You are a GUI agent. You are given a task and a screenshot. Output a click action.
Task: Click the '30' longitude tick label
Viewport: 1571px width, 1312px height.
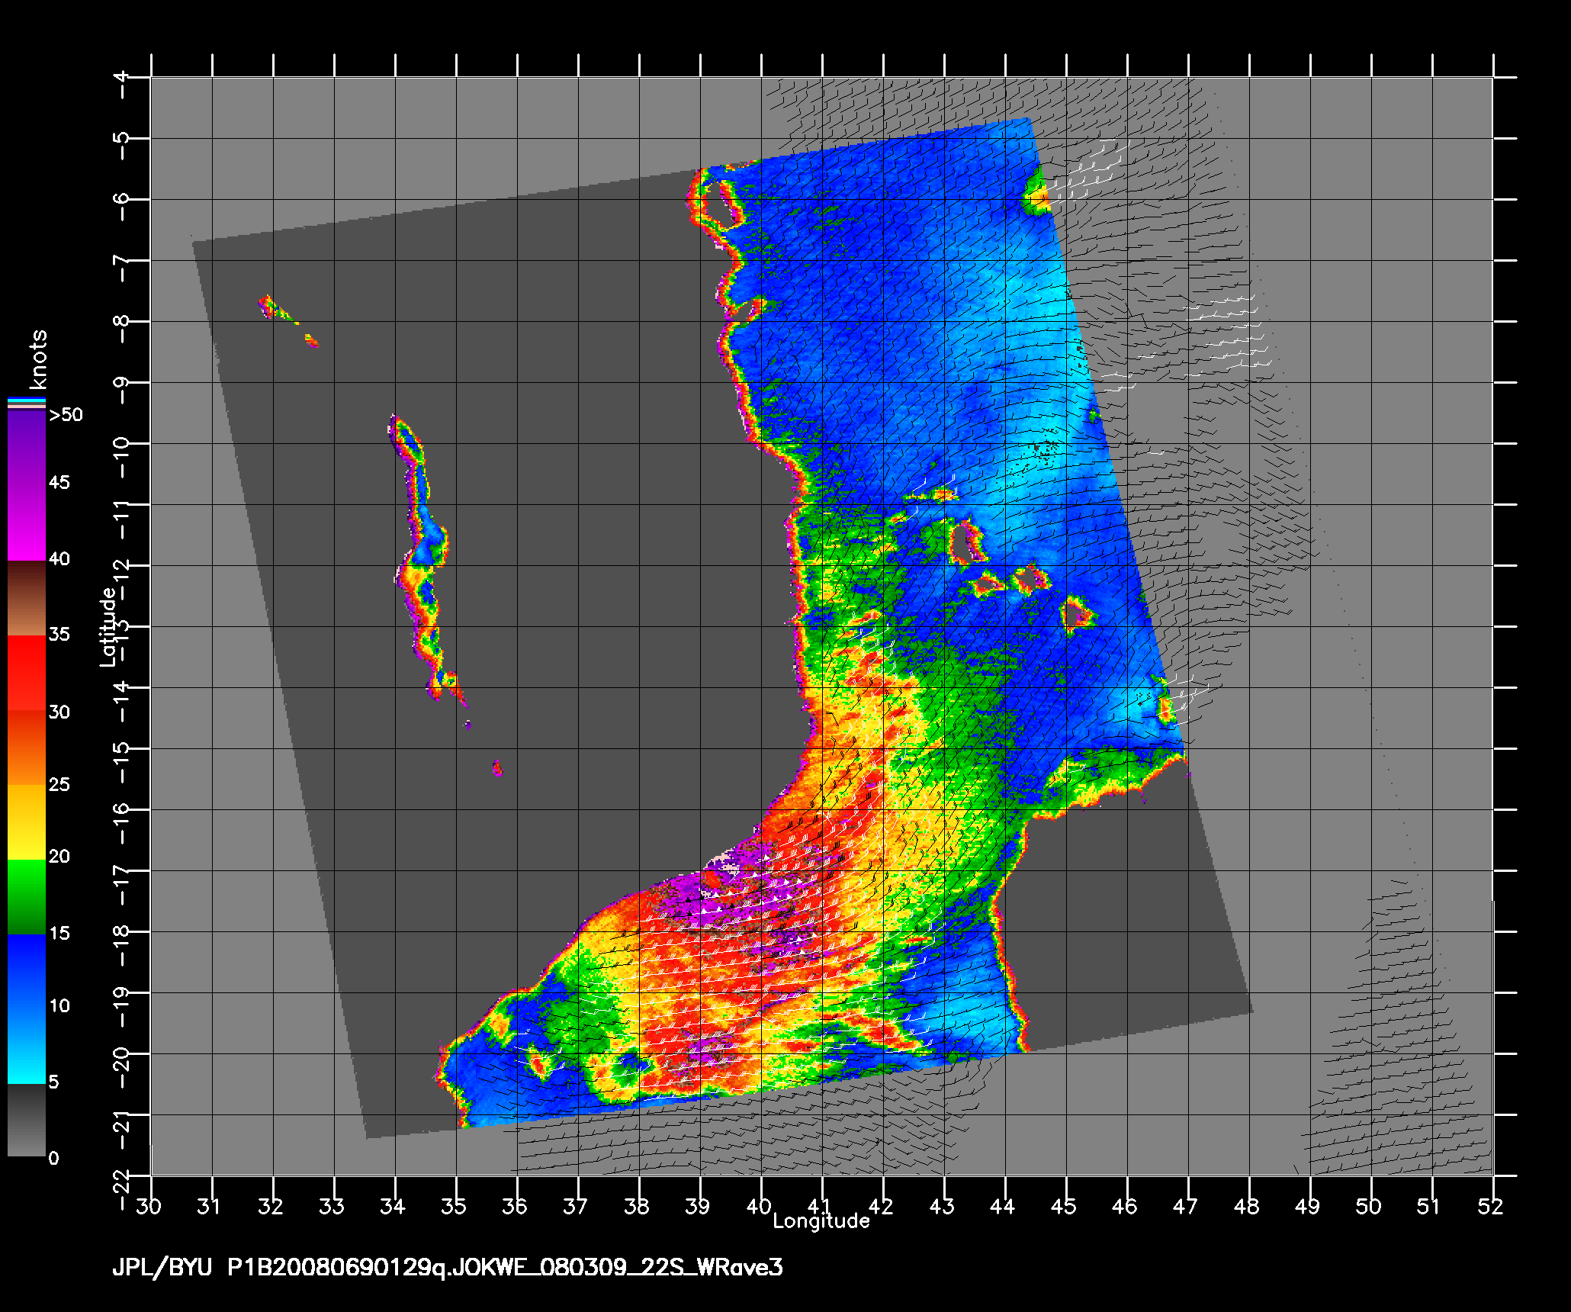[x=149, y=1206]
